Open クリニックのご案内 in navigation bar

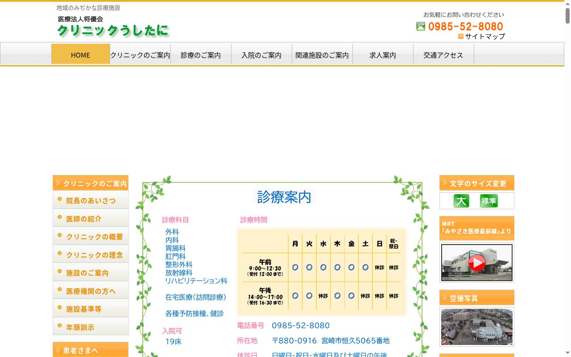pos(140,54)
